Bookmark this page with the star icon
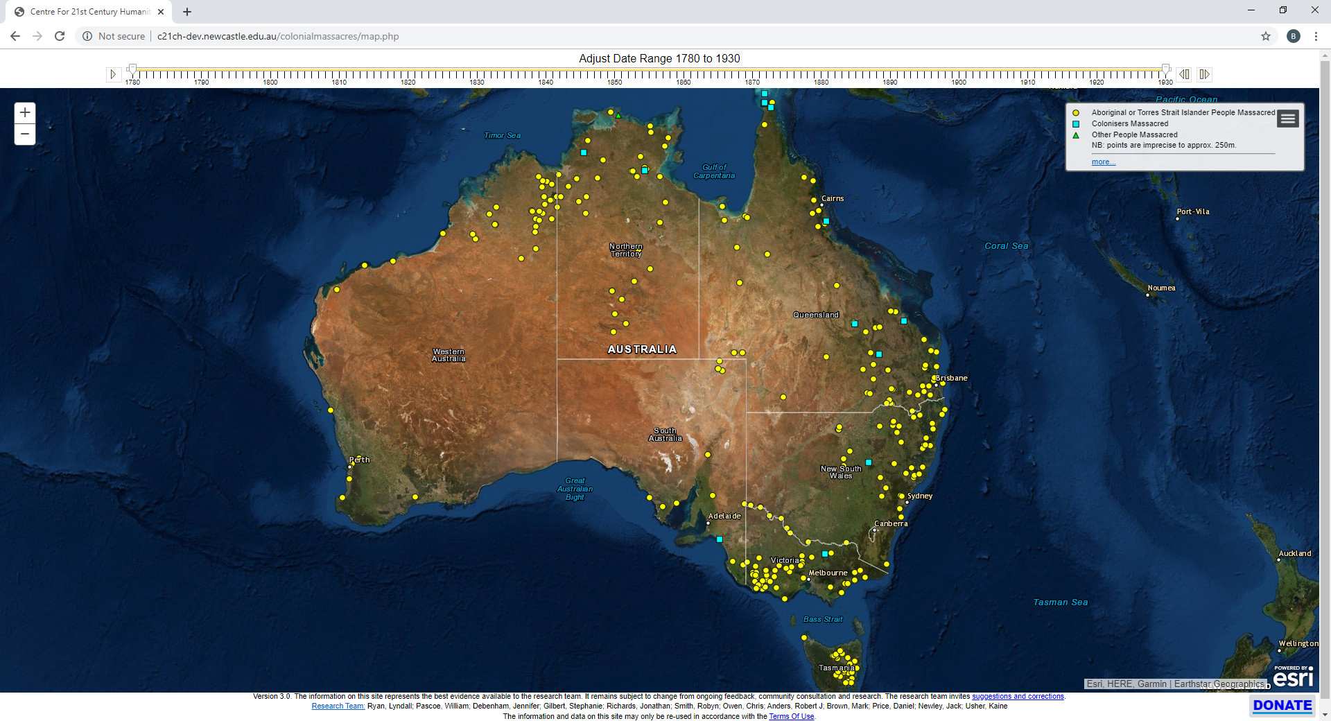 [x=1265, y=36]
